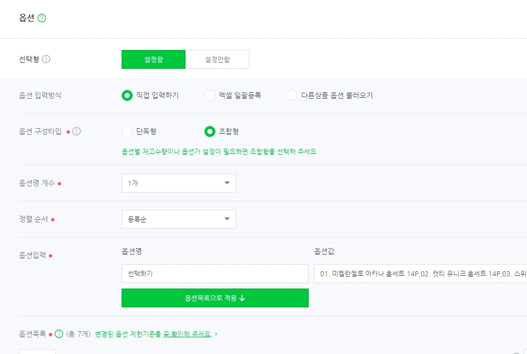Click the info icon next to 선택형
The image size is (527, 354).
click(x=46, y=59)
